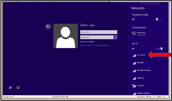Turn off the Wi-Fi switch

click(x=159, y=49)
